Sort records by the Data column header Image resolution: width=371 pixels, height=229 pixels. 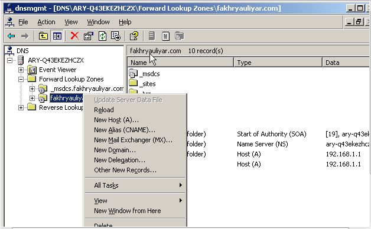[x=346, y=63]
